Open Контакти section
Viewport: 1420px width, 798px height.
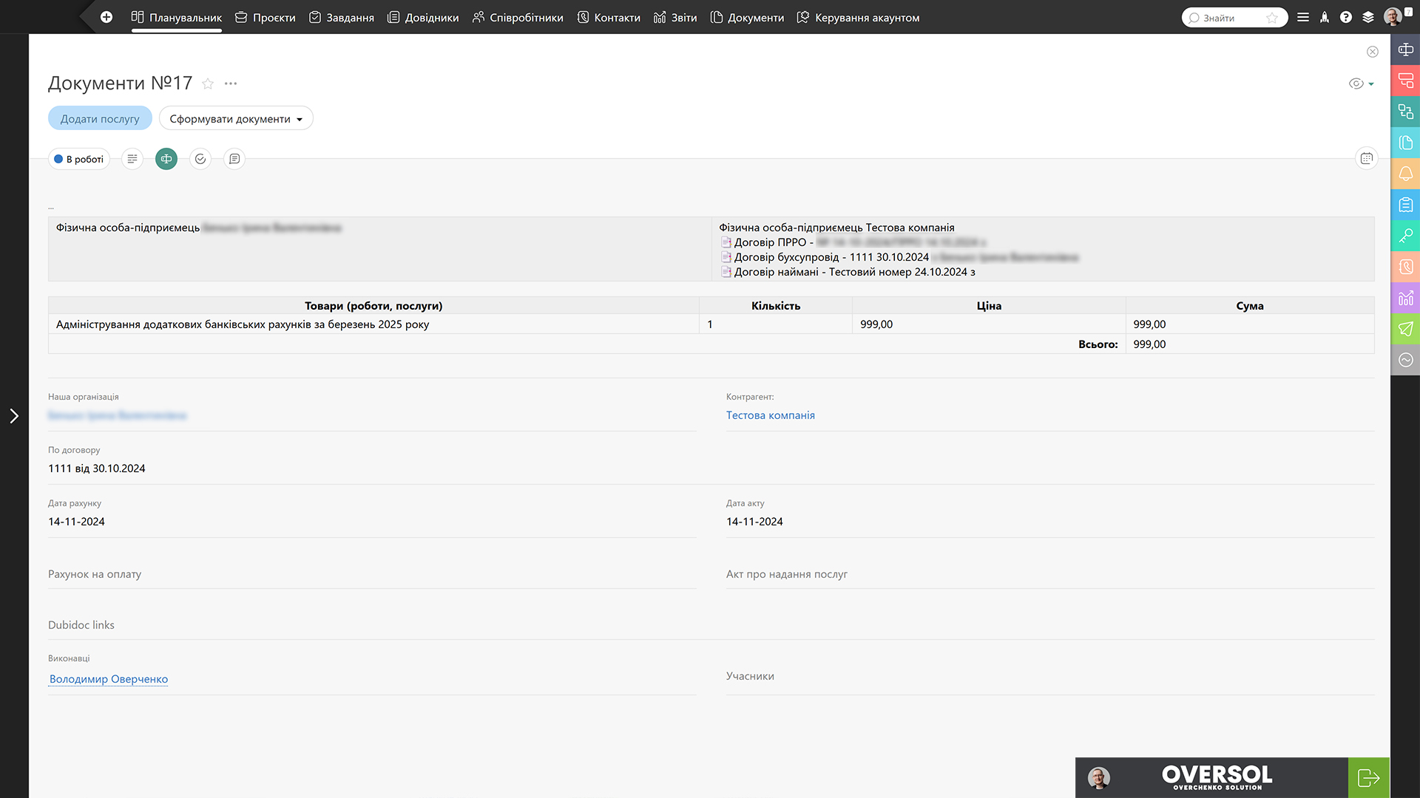click(x=609, y=17)
